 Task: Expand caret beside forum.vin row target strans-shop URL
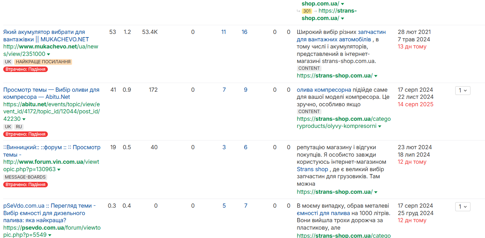pyautogui.click(x=376, y=192)
